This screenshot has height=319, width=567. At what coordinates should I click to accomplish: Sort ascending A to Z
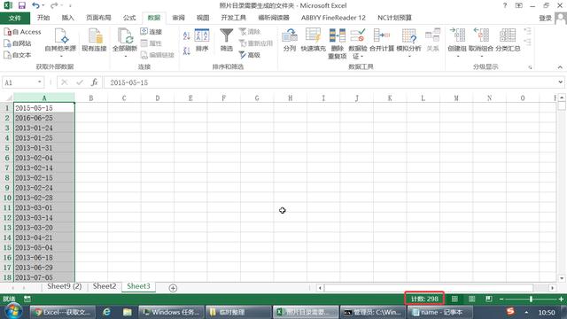pos(187,35)
